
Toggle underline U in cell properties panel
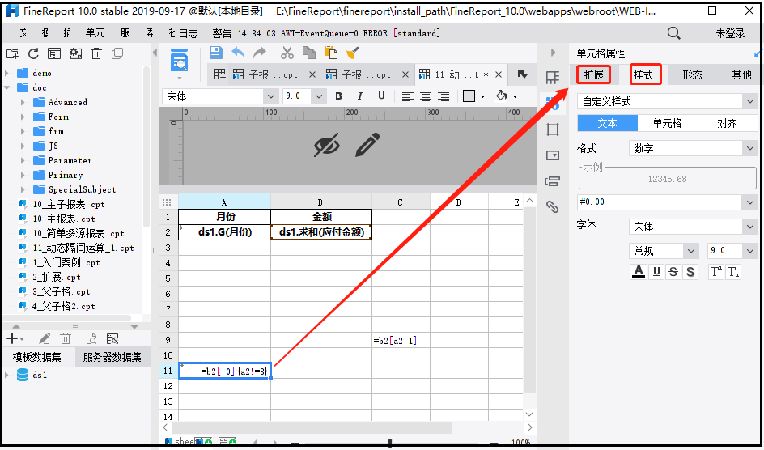click(656, 272)
